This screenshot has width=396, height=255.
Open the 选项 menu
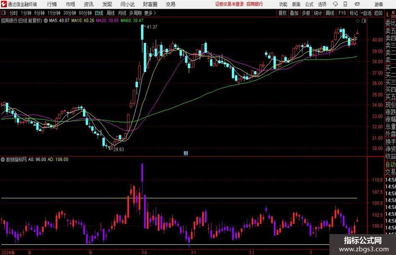click(x=322, y=4)
